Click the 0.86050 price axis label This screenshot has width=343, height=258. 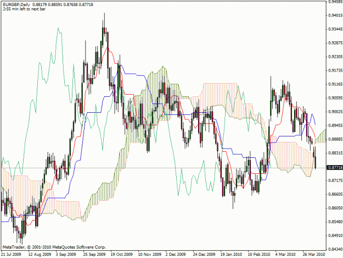[x=335, y=208]
